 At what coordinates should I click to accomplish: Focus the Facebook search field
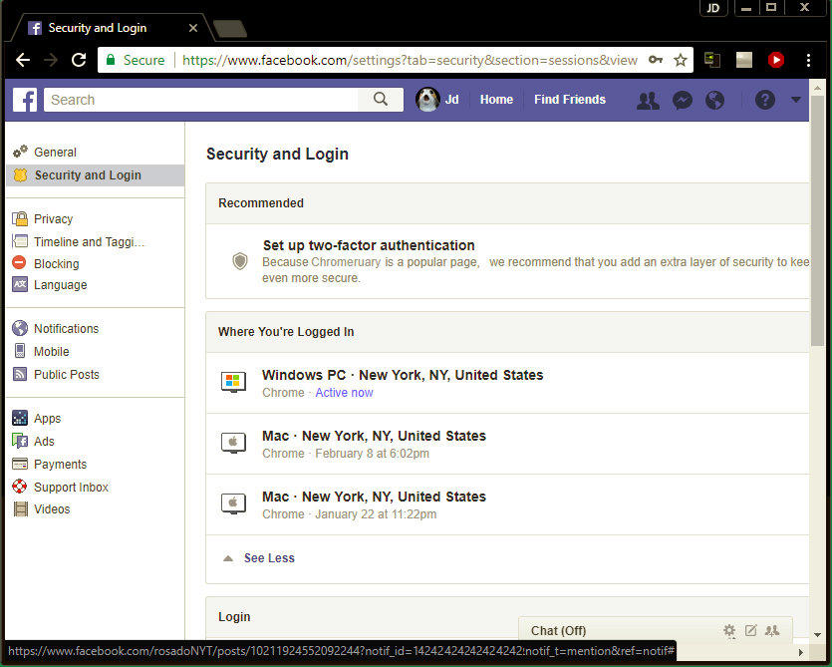coord(201,100)
